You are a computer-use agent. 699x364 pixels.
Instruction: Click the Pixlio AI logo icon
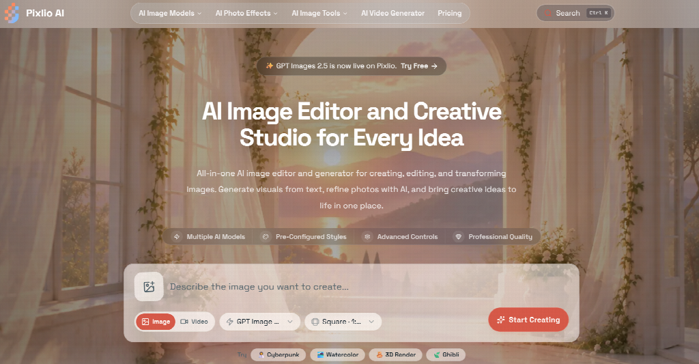[12, 13]
